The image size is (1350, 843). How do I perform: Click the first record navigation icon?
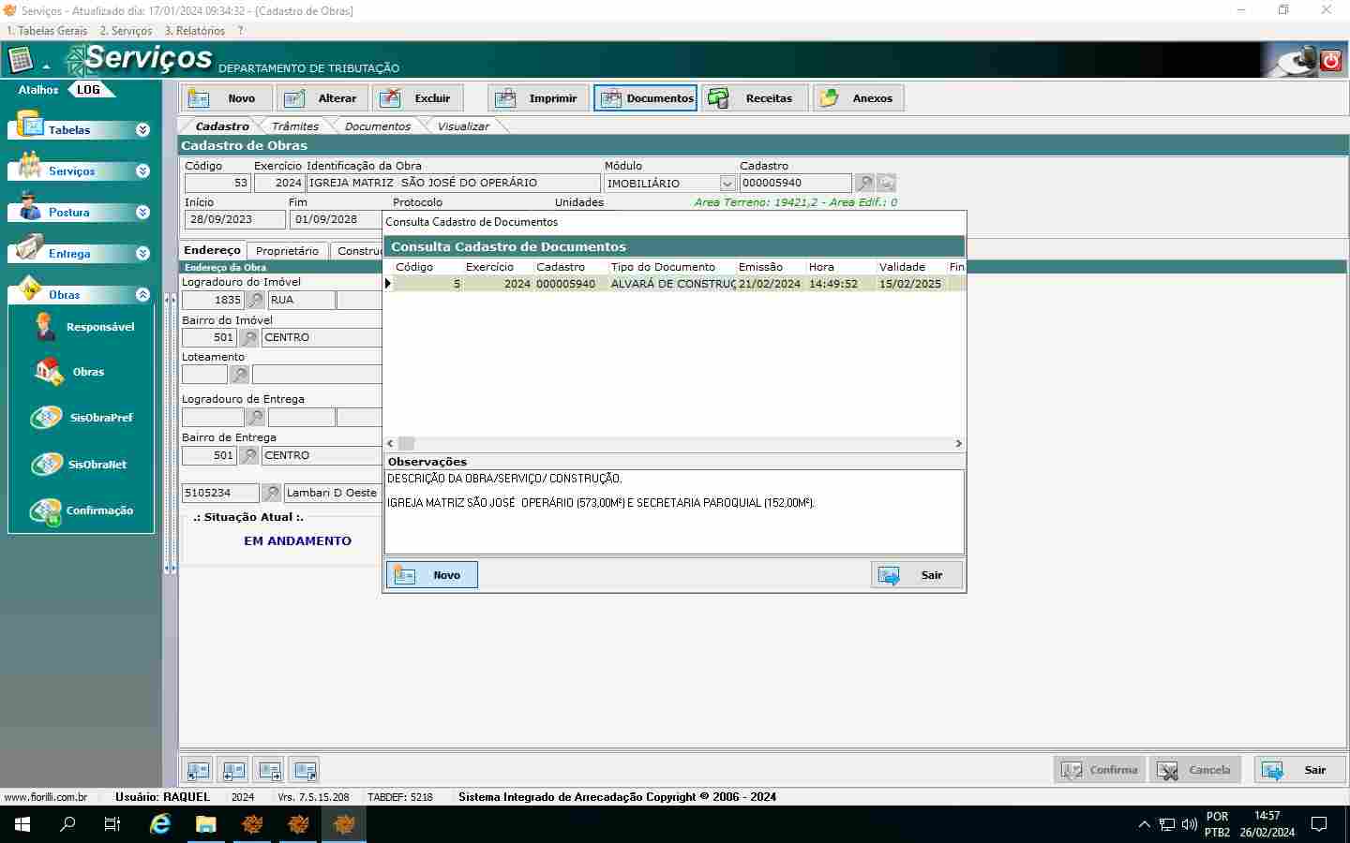point(198,771)
